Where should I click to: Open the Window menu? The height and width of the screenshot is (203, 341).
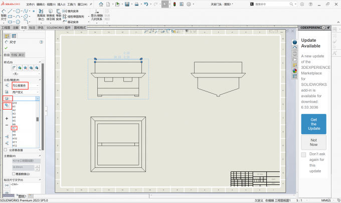(x=82, y=5)
